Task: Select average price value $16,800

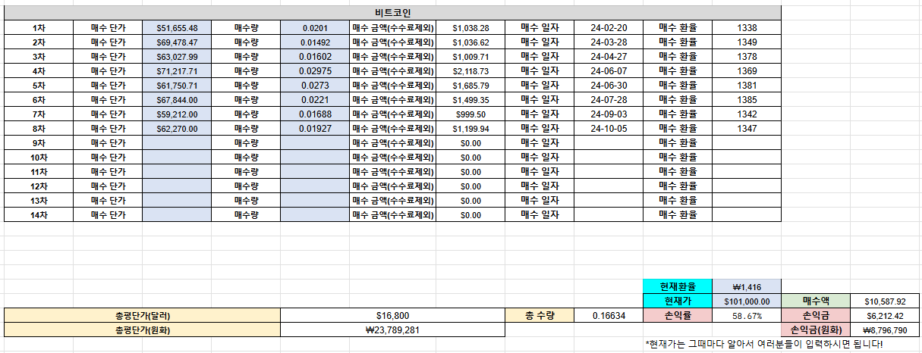Action: [392, 316]
